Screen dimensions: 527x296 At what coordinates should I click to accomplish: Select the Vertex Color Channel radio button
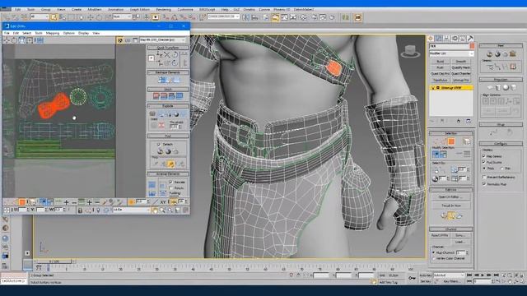point(434,258)
